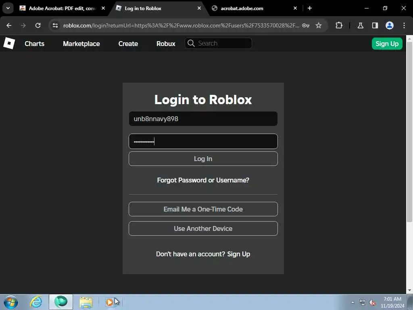Open the Windows Start menu
This screenshot has height=310, width=413.
click(11, 302)
